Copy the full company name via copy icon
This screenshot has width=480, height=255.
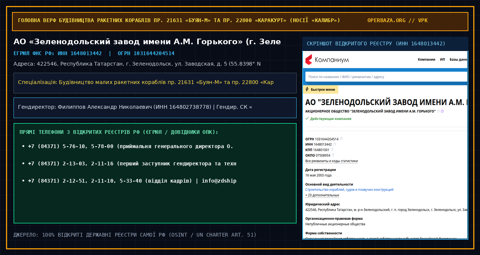[x=438, y=111]
